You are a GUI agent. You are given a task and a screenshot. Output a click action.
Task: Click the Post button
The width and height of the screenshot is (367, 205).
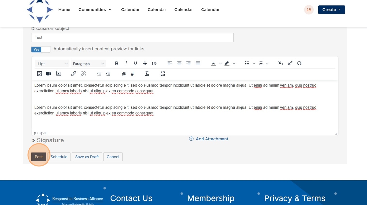click(39, 157)
